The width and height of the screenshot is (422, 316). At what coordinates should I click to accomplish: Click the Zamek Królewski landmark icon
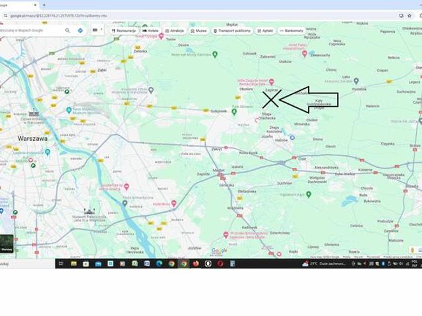(34, 113)
